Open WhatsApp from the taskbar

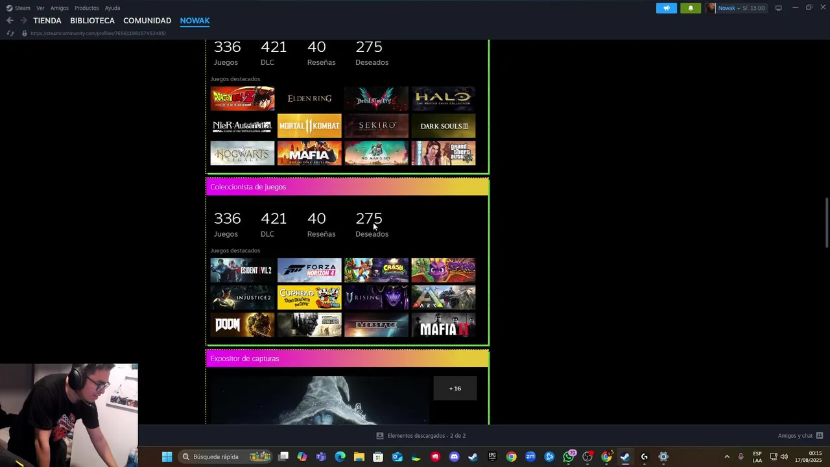[x=569, y=457]
